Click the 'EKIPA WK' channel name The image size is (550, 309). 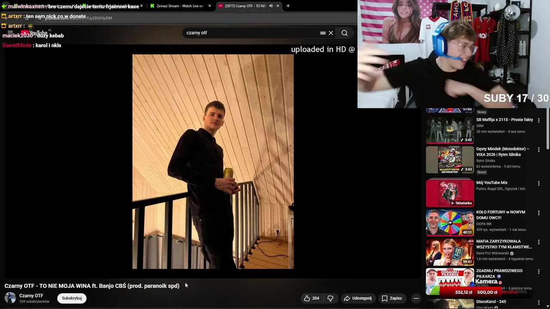click(484, 224)
